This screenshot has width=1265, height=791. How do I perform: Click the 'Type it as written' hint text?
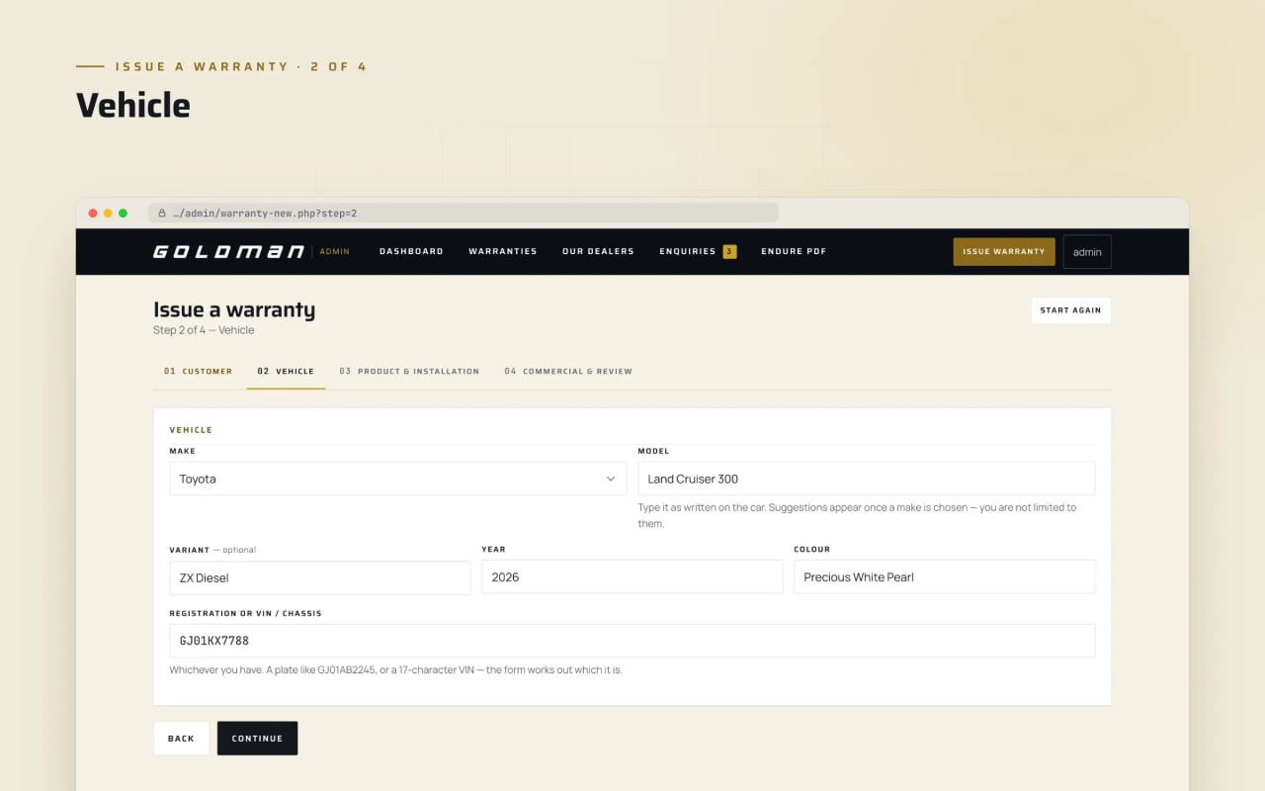click(x=858, y=515)
